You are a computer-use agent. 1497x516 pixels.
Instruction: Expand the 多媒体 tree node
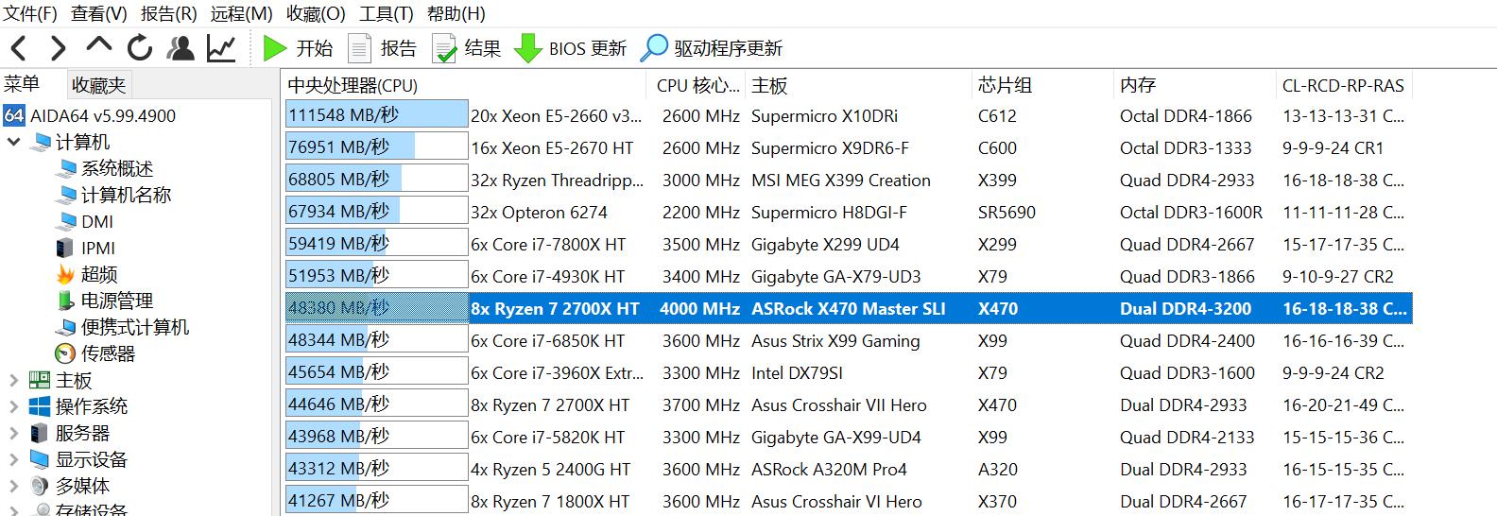(13, 486)
